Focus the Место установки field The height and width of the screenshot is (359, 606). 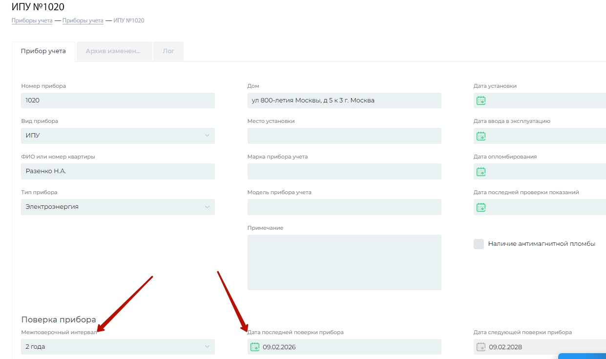344,136
